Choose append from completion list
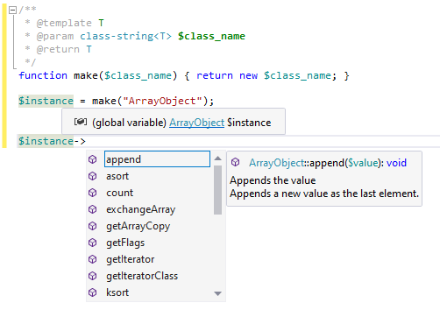This screenshot has width=440, height=317. (x=157, y=159)
